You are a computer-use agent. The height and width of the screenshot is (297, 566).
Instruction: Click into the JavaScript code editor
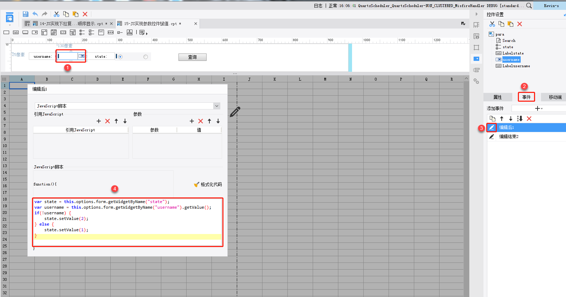[x=128, y=222]
